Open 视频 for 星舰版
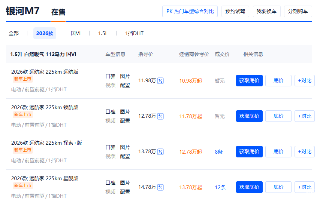The image size is (326, 203). tap(111, 192)
